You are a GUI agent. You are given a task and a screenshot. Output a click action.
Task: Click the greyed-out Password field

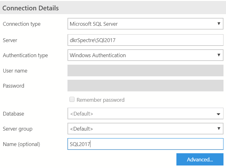145,86
